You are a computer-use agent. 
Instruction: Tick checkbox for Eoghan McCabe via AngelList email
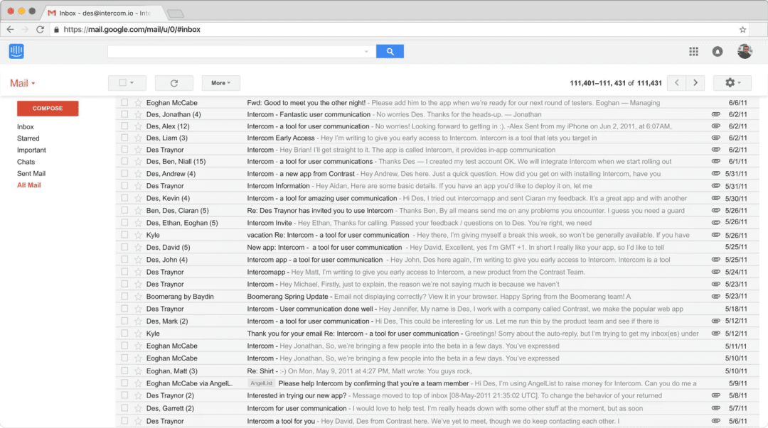pos(124,383)
